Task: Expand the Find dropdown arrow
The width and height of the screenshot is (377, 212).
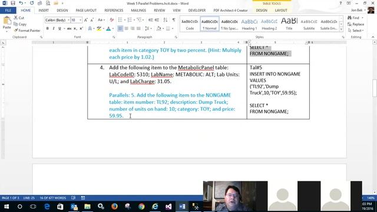Action: tap(362, 18)
